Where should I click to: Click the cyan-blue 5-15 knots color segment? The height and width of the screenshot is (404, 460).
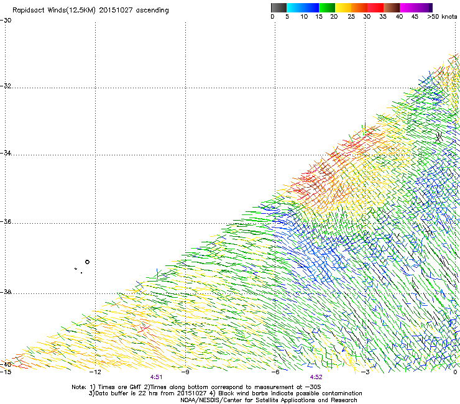(x=303, y=7)
